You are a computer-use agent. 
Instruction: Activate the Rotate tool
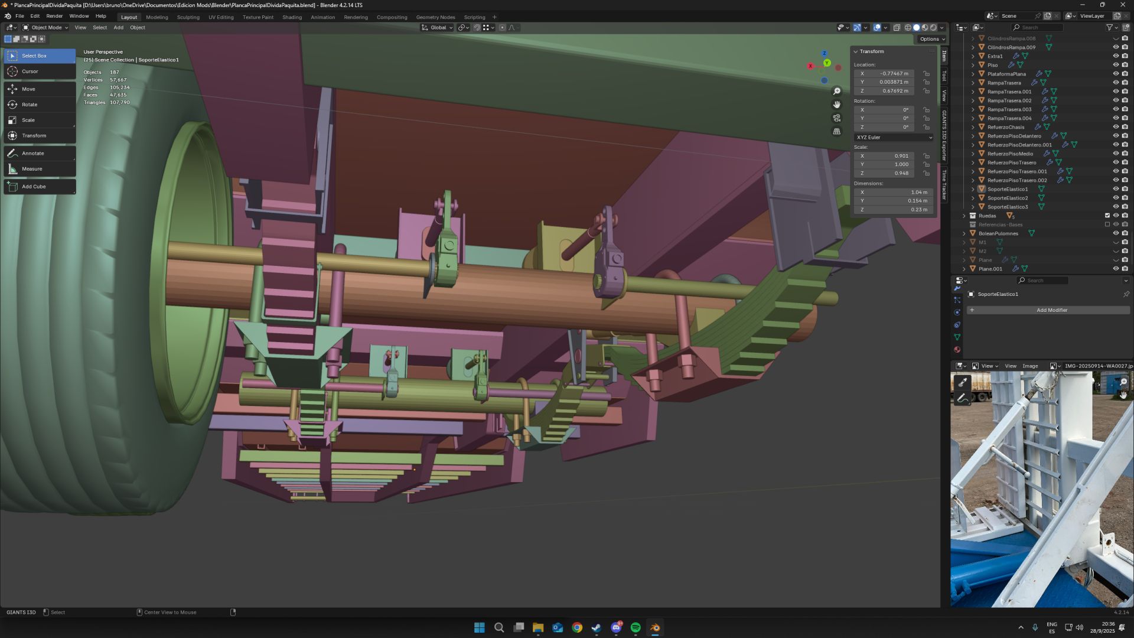point(29,105)
